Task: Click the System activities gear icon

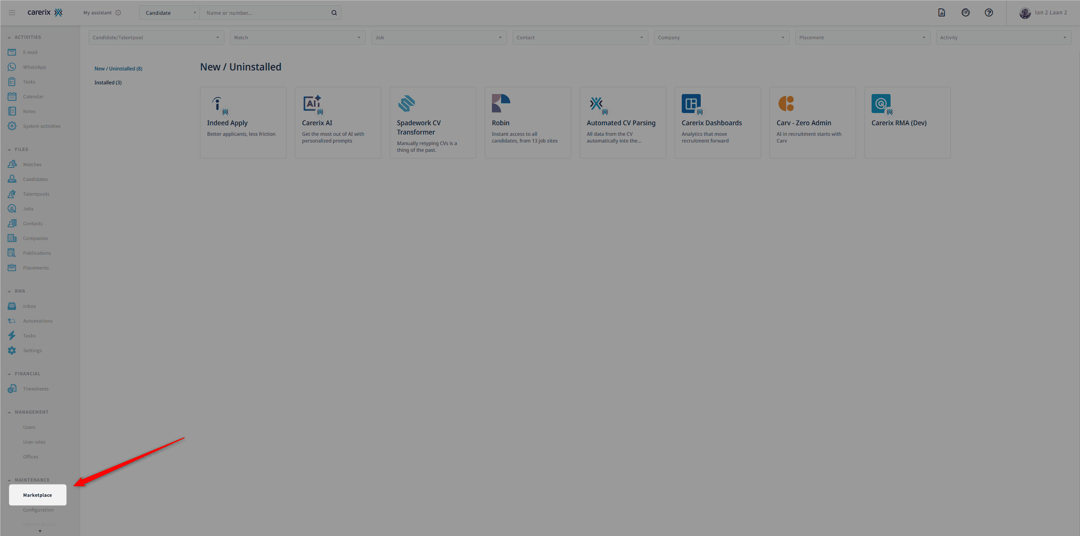Action: click(12, 126)
